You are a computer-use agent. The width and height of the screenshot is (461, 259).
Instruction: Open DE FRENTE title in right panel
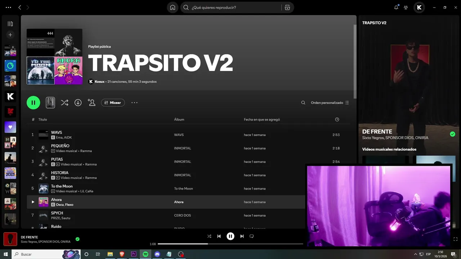tap(377, 132)
